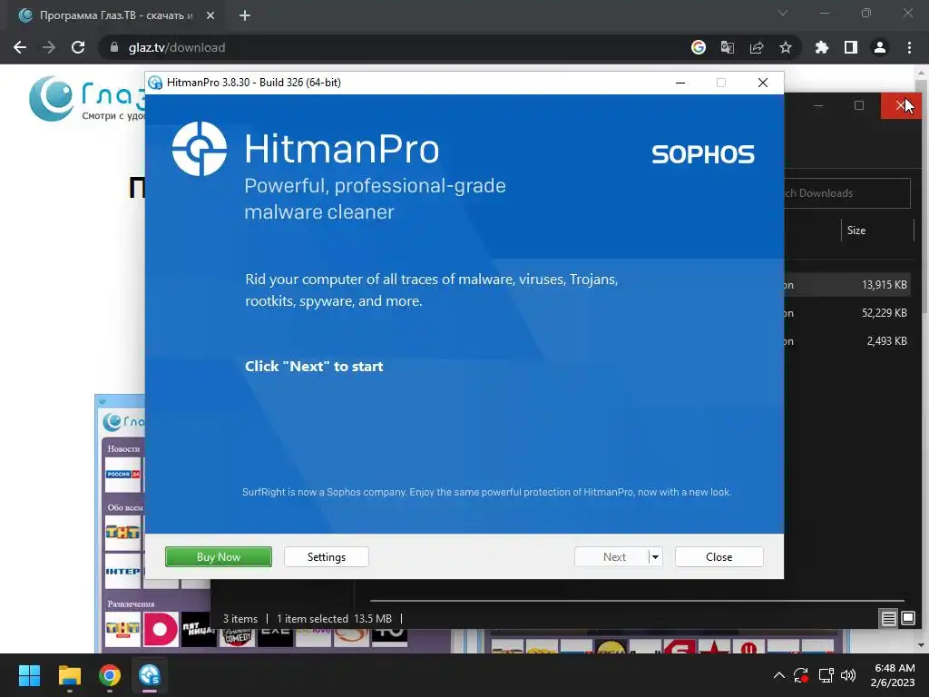Go forward in Chrome
The image size is (929, 697).
coord(49,47)
